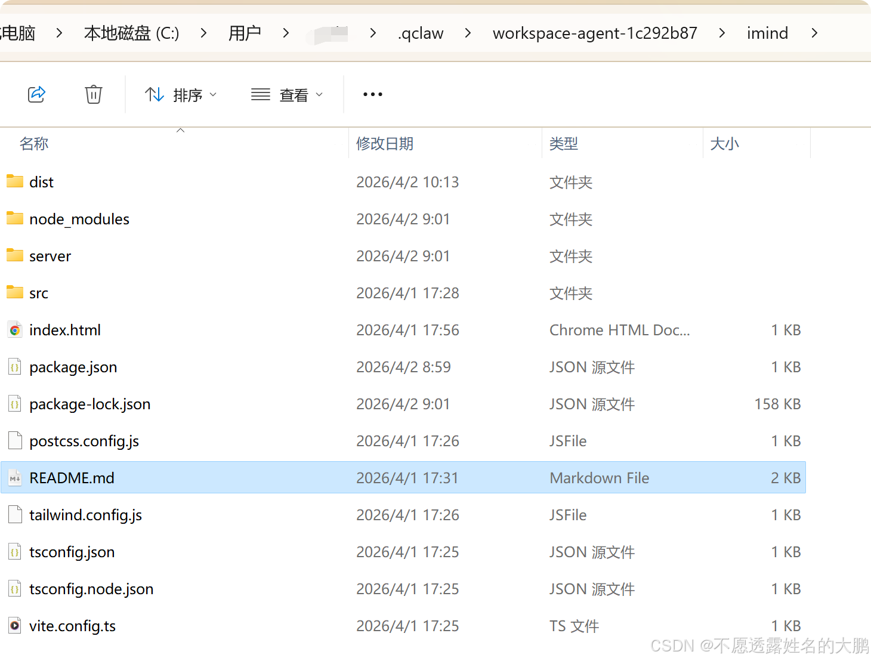This screenshot has height=661, width=871.
Task: Navigate to workspace-agent-1c292b87 breadcrumb
Action: point(595,33)
